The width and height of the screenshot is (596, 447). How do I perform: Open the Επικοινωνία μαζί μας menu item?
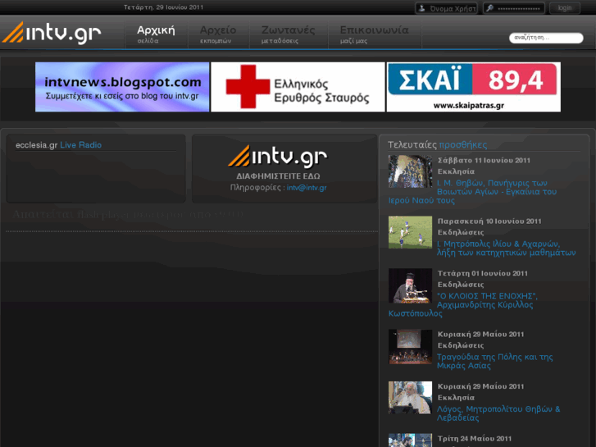pos(375,34)
